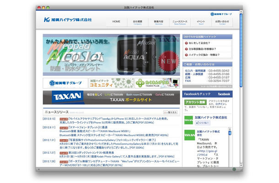Click the いいね！ like button
The image size is (279, 183).
click(203, 123)
